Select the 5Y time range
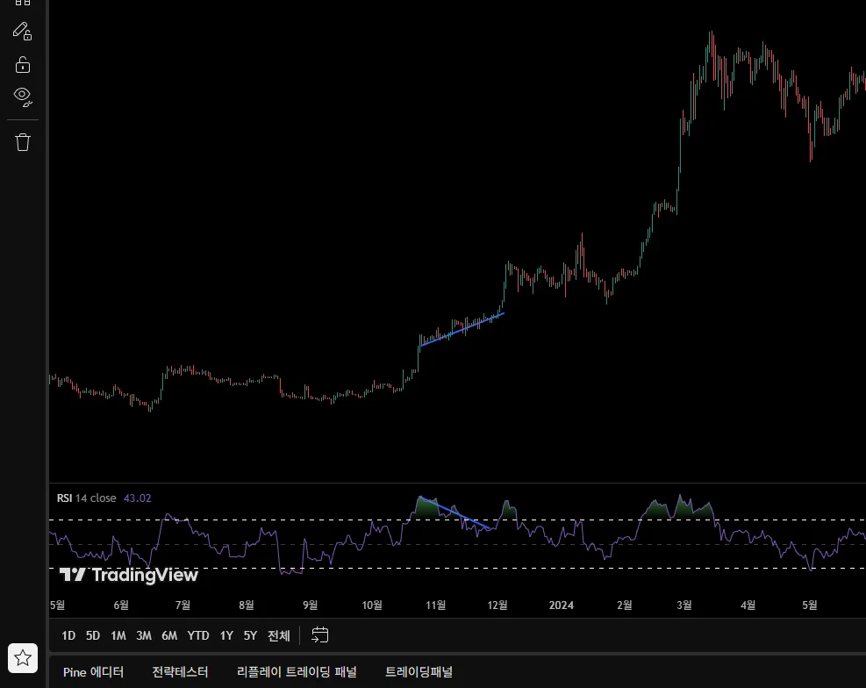Image resolution: width=866 pixels, height=688 pixels. point(250,635)
